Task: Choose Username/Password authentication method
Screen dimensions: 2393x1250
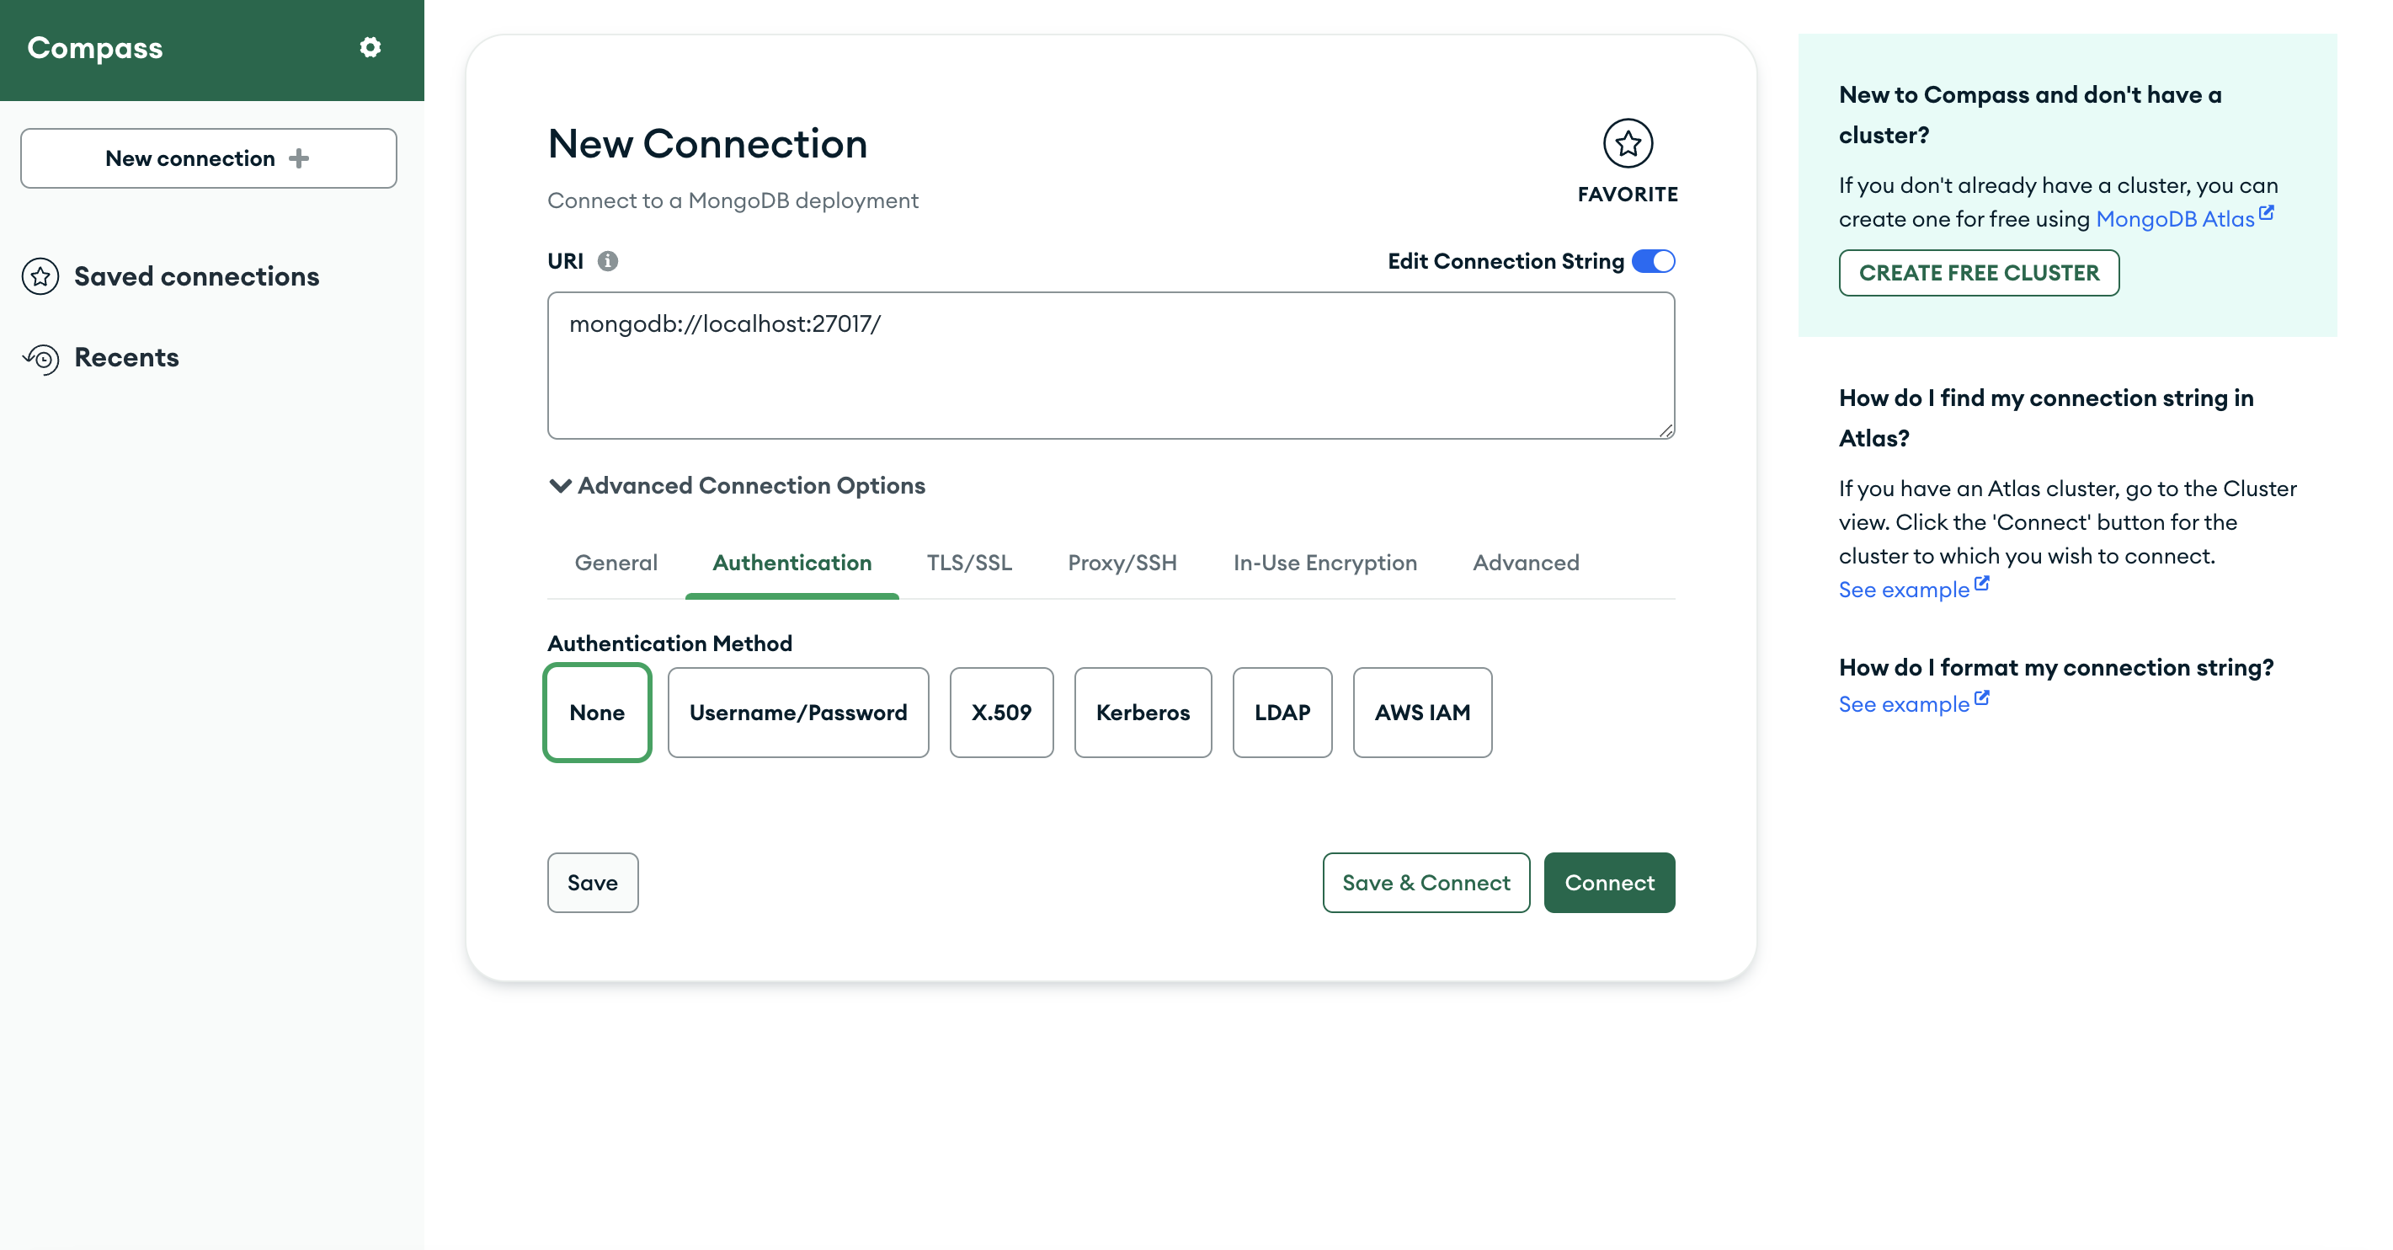Action: [x=797, y=712]
